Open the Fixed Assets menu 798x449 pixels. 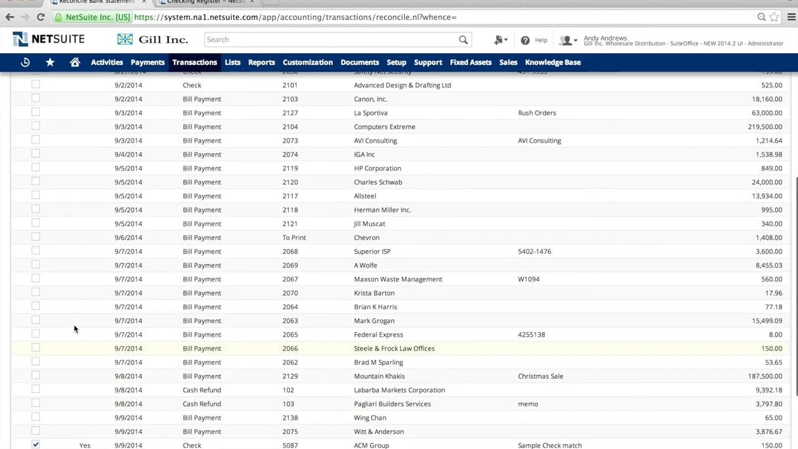pyautogui.click(x=471, y=62)
